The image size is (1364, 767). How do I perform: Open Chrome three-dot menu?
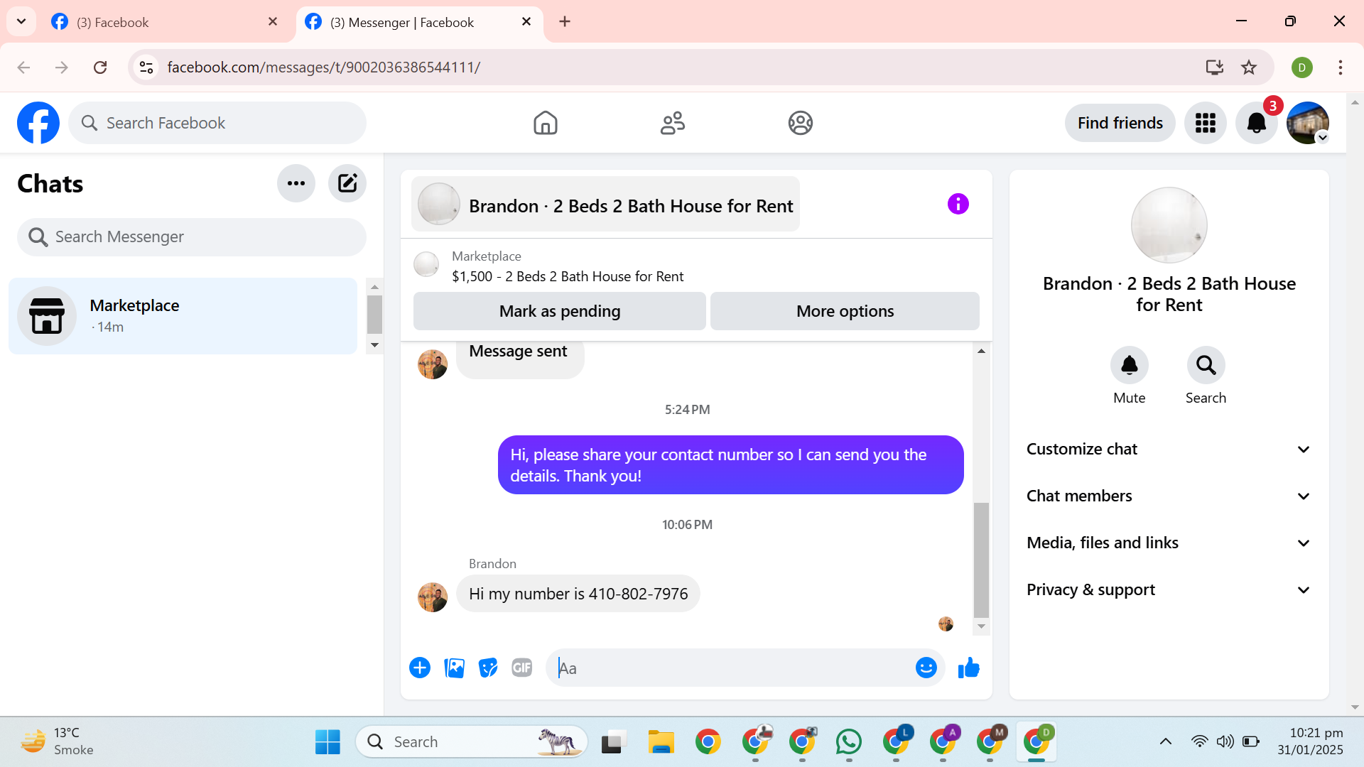point(1340,67)
